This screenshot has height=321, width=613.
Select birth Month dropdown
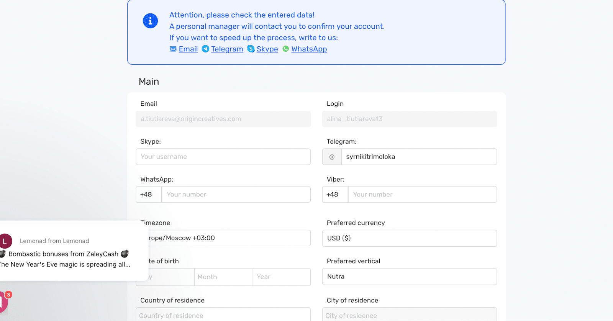(x=223, y=277)
